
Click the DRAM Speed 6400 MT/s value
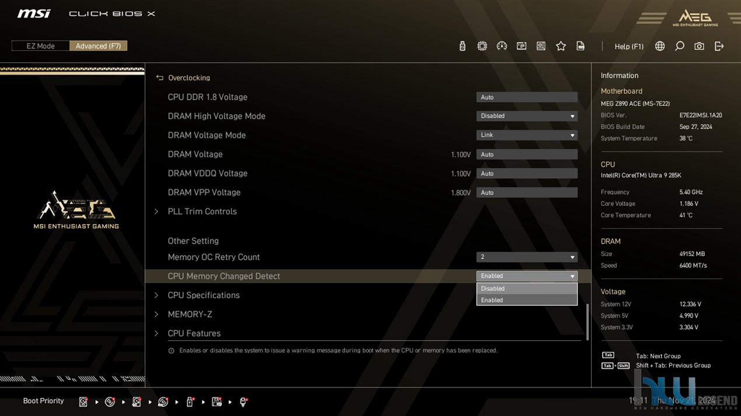pyautogui.click(x=693, y=266)
